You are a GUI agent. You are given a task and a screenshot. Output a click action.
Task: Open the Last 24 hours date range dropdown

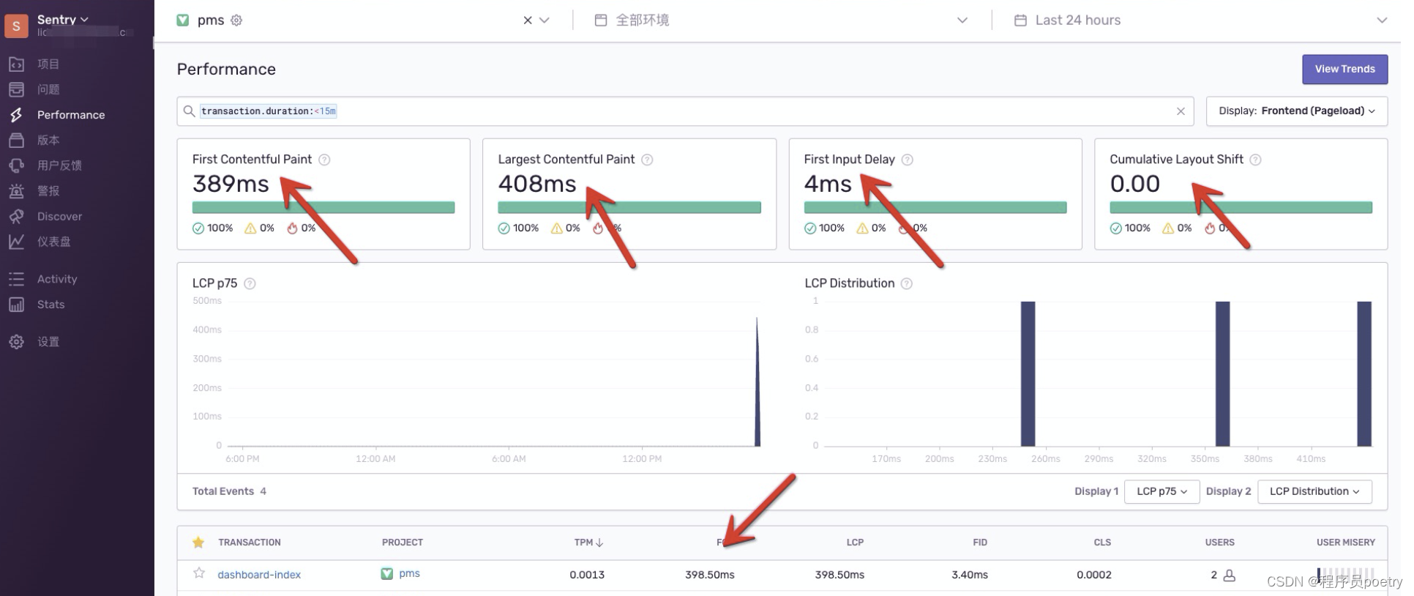click(x=1200, y=21)
